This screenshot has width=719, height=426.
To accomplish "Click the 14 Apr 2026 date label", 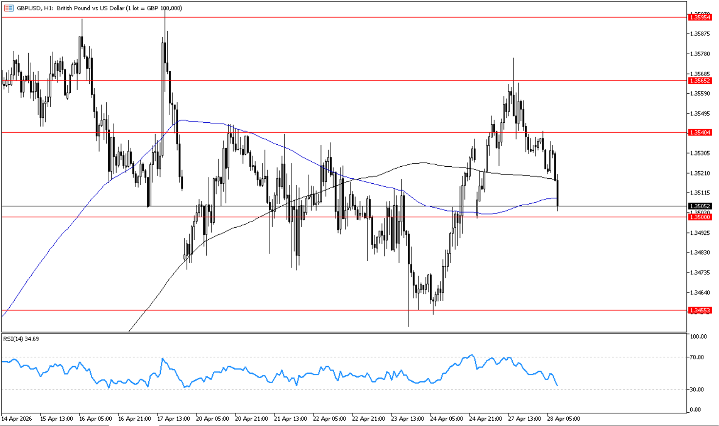I will 17,419.
